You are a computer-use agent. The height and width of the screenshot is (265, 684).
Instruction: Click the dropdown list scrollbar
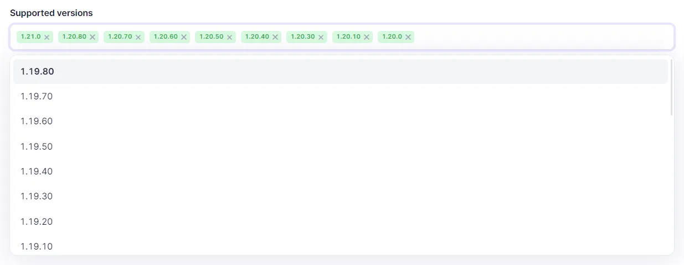671,87
